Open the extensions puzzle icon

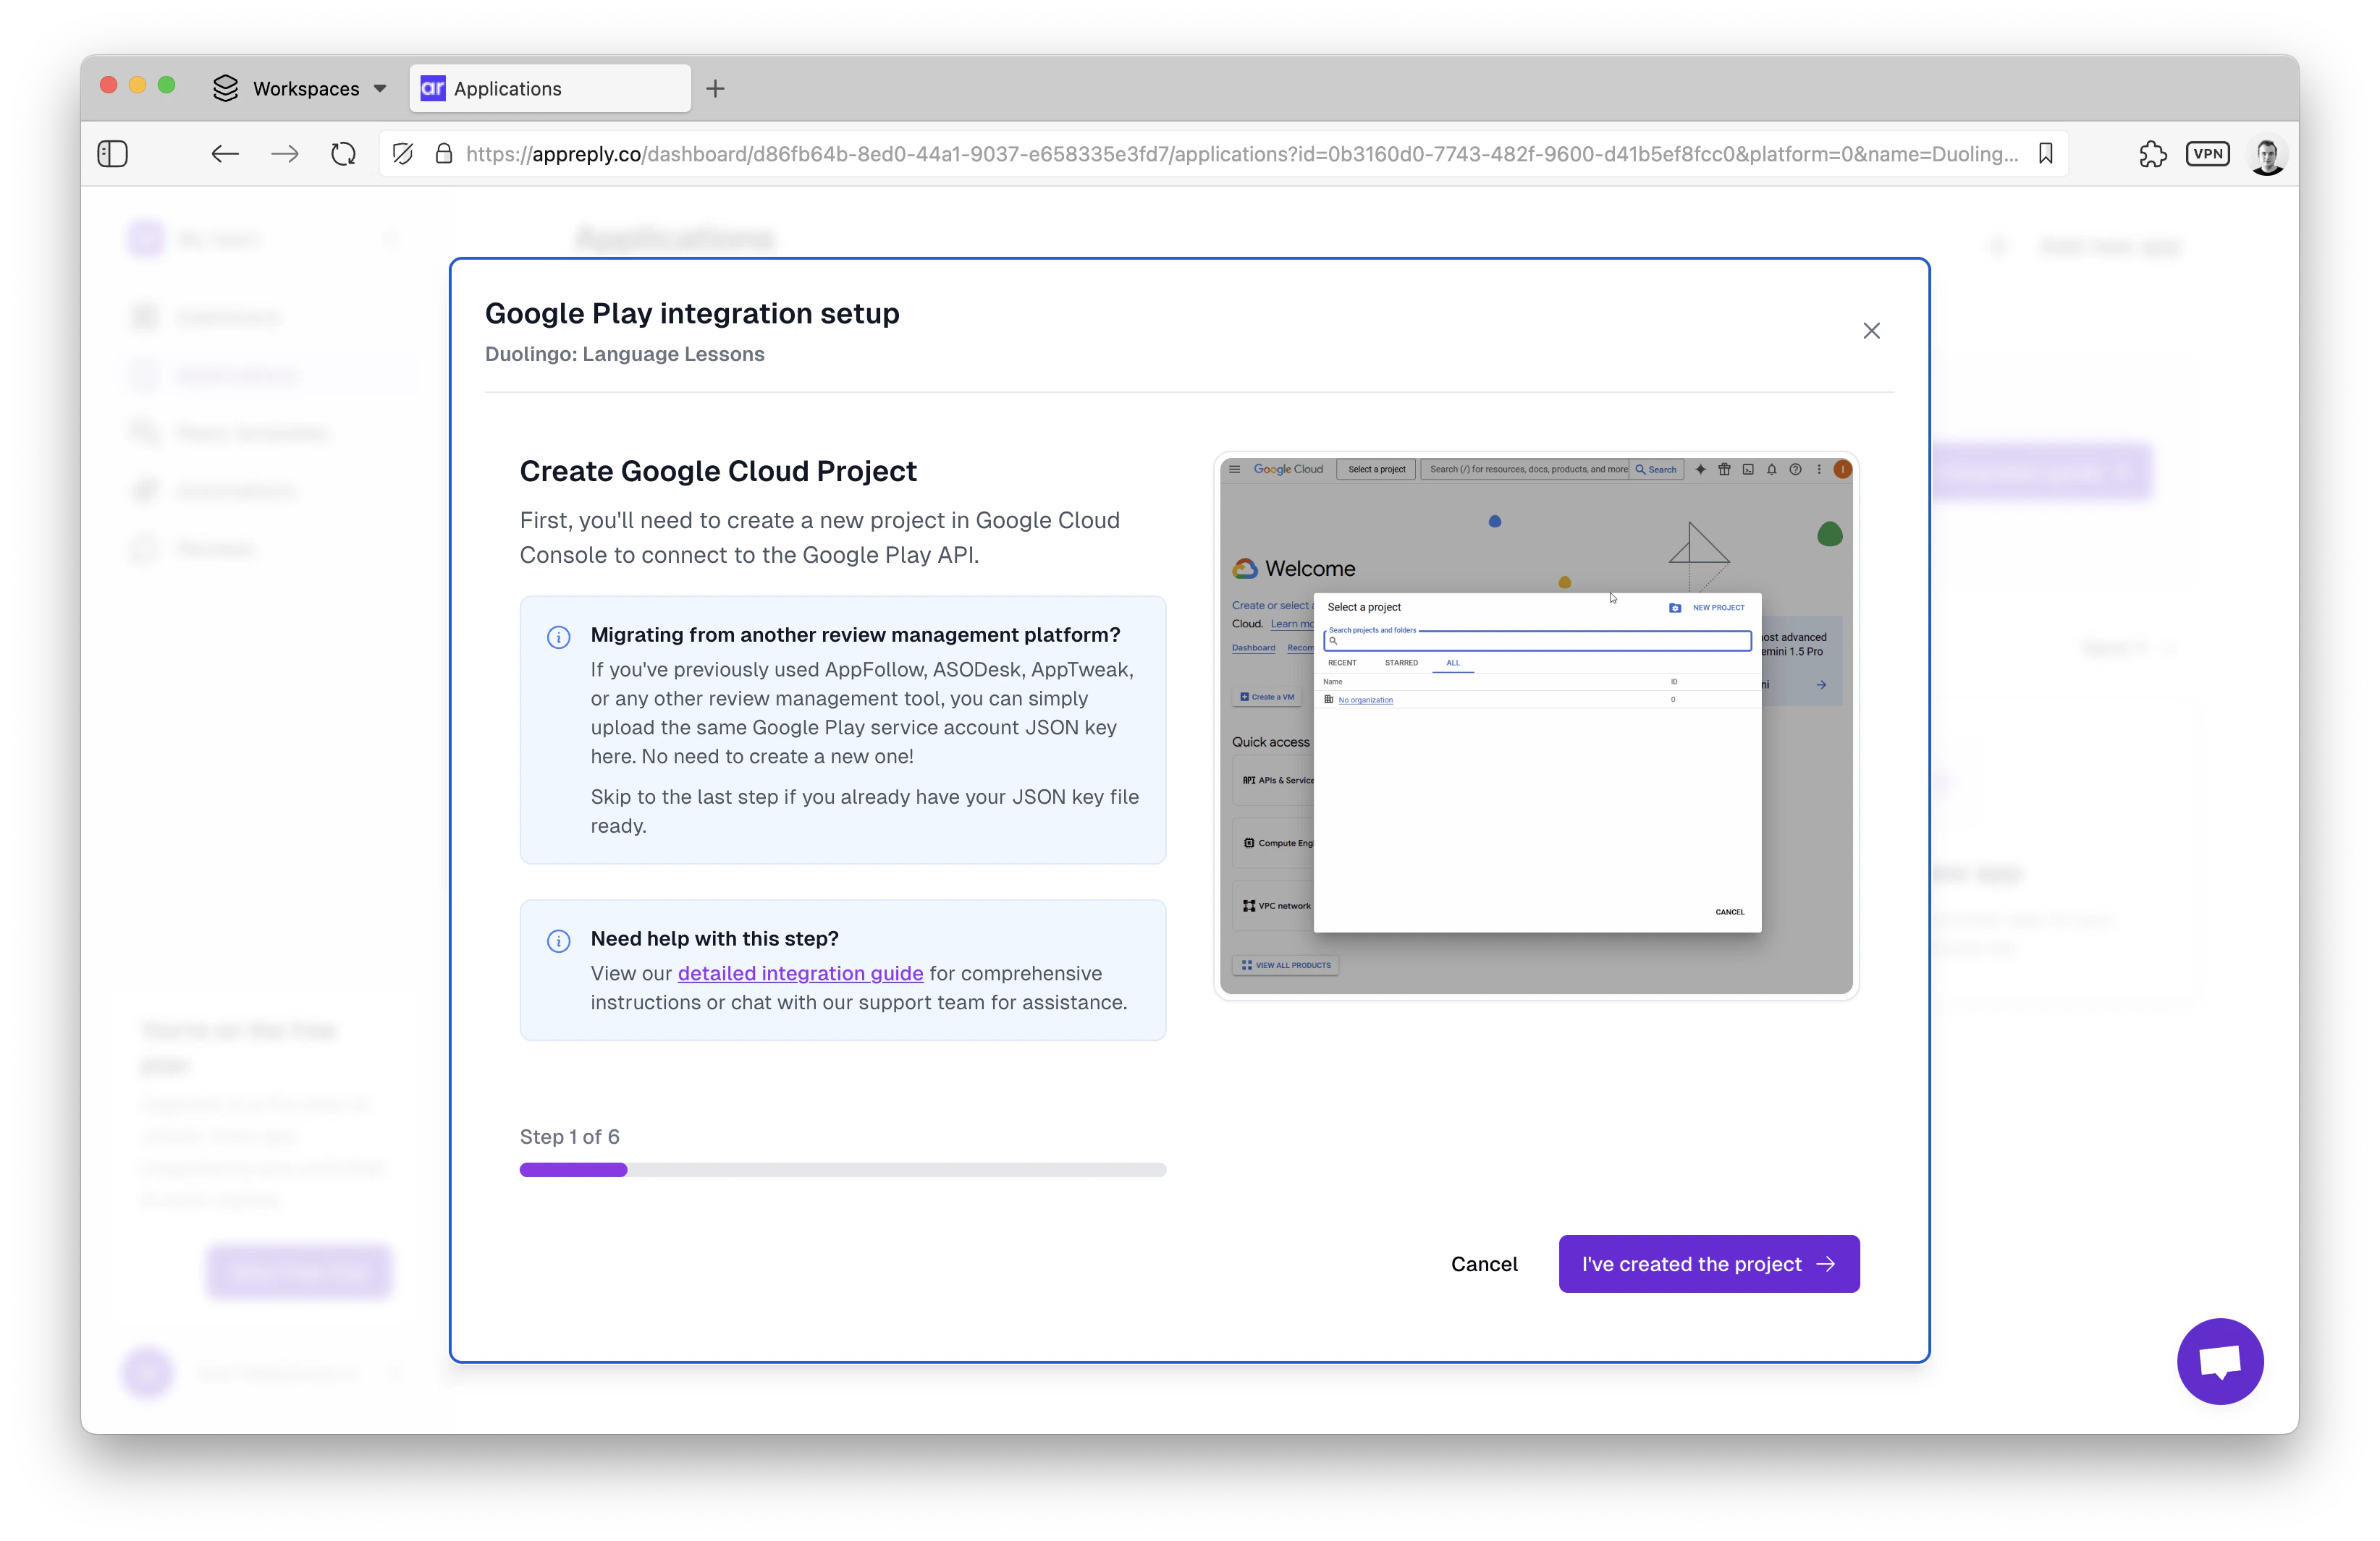(x=2152, y=154)
